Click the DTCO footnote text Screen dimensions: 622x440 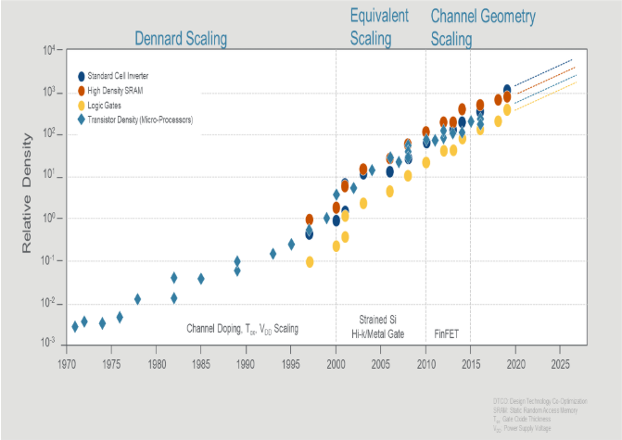[x=540, y=401]
